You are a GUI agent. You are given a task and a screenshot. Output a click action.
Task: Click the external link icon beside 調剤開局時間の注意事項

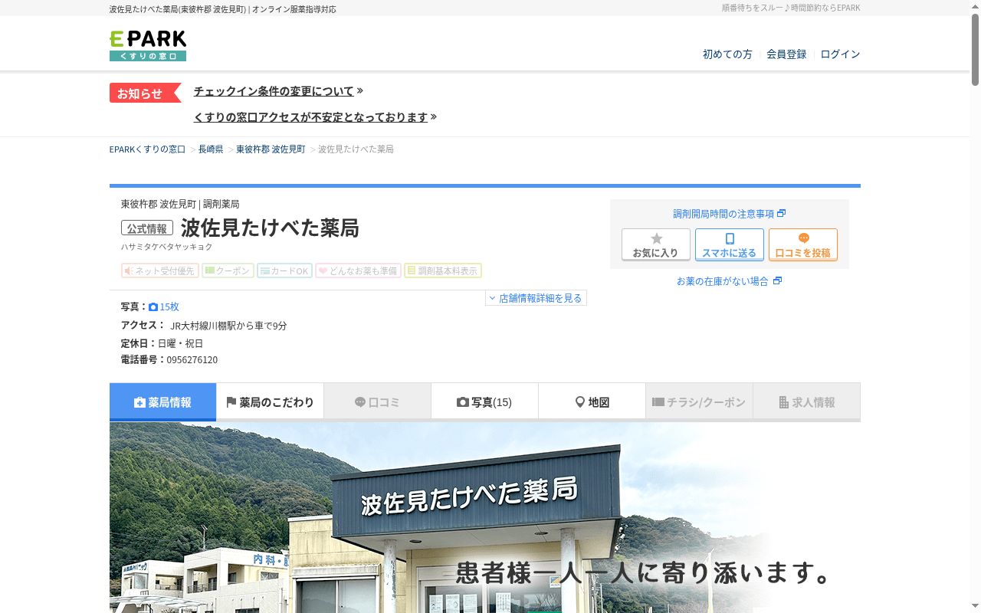782,214
